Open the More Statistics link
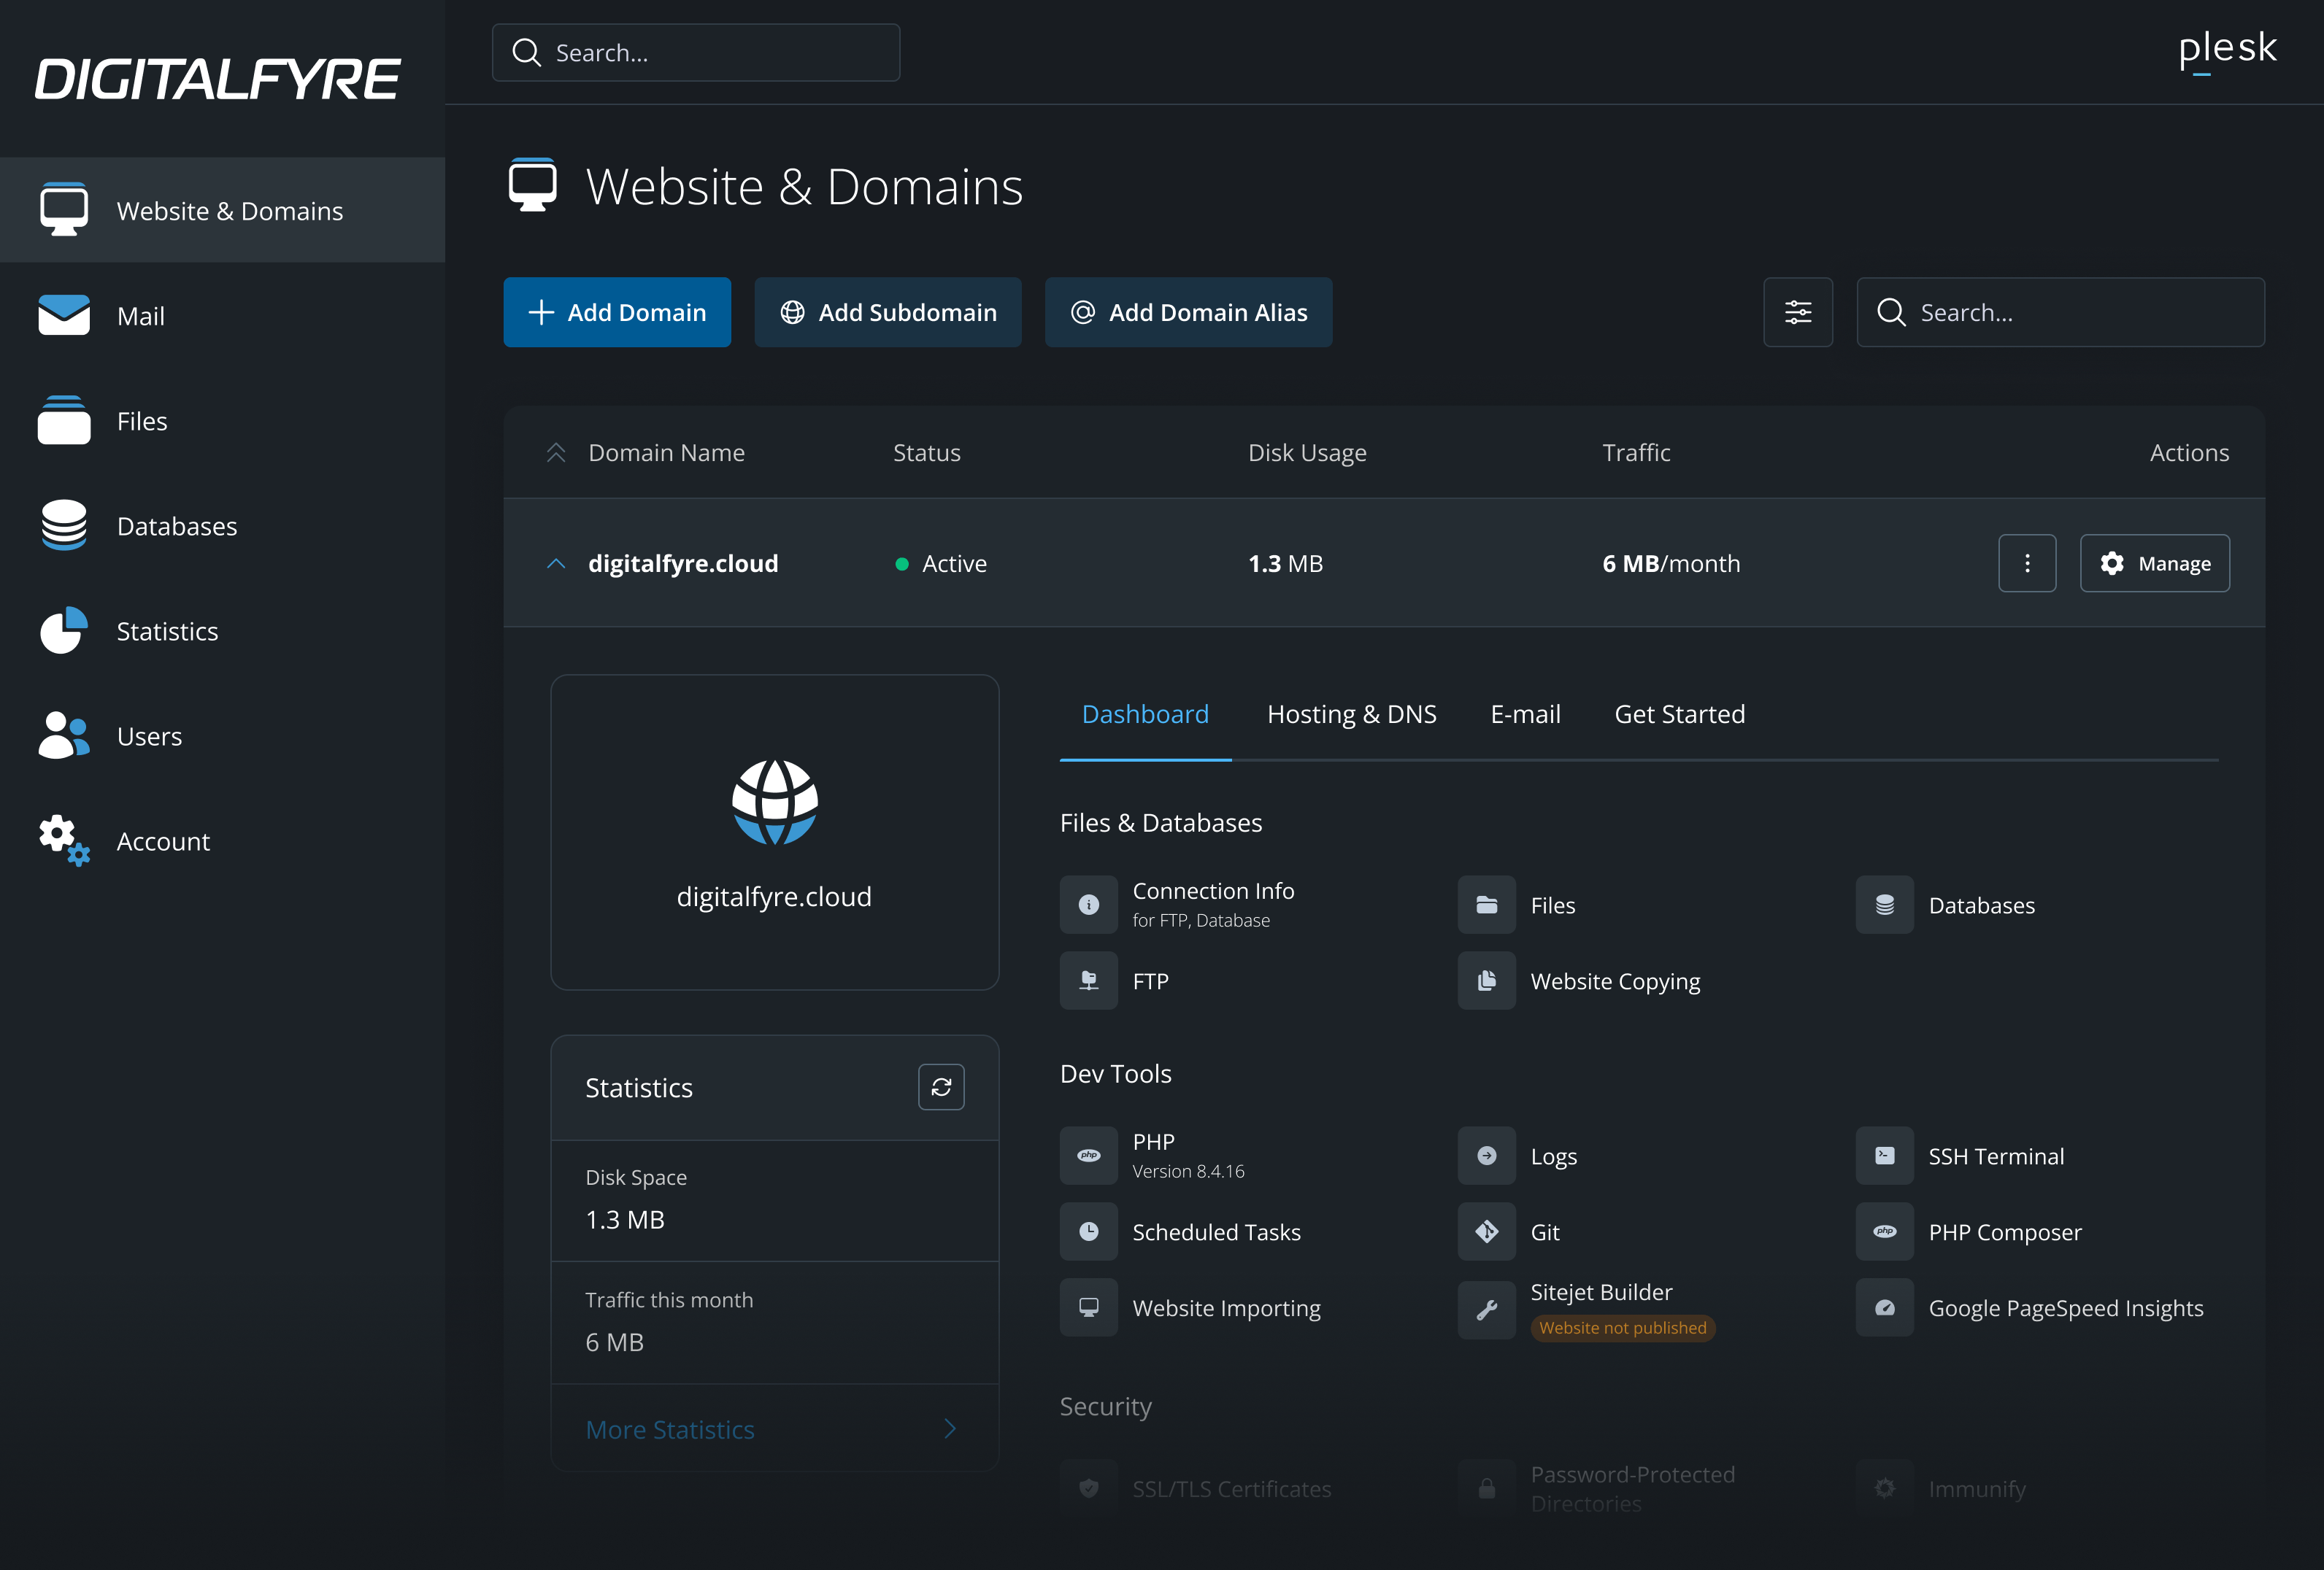The width and height of the screenshot is (2324, 1570). point(670,1429)
